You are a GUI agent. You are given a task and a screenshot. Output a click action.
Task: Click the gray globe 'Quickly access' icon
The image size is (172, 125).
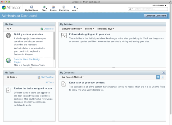(8, 35)
